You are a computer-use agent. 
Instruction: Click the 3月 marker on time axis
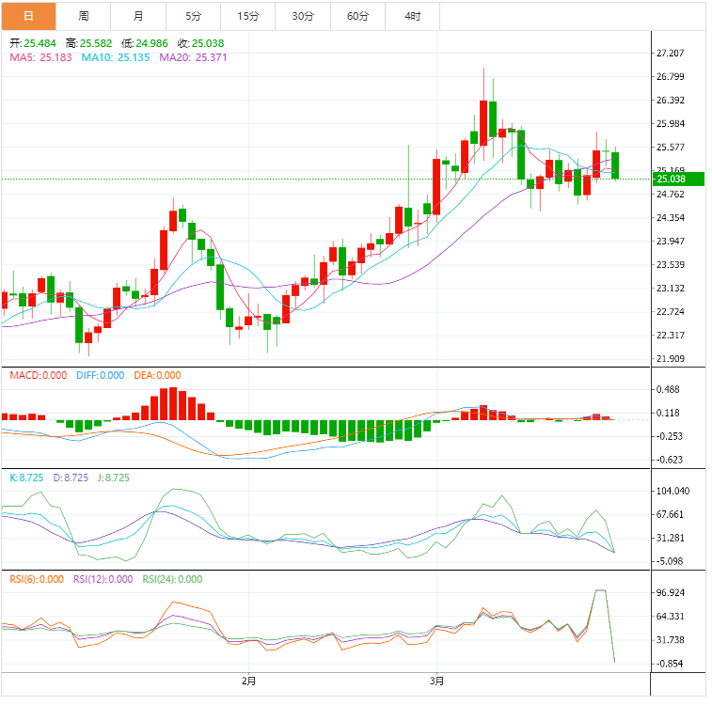coord(436,679)
